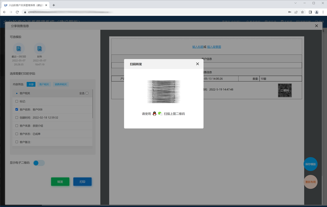Open a new browser tab
Screen dimensions: 327x207
tap(54, 5)
